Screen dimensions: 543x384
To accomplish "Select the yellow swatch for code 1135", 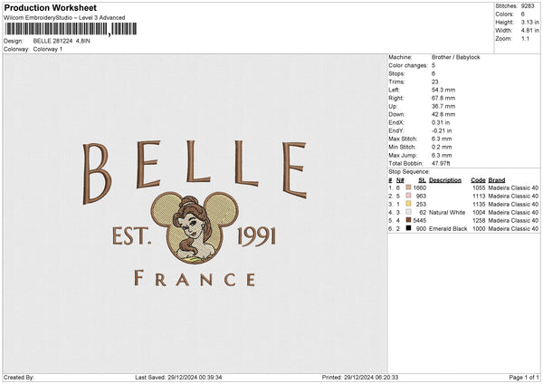I will (408, 204).
